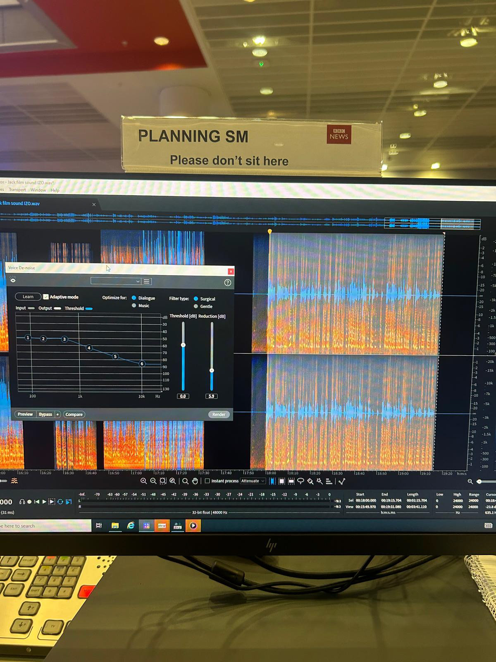Click the Sel Start time 00:18:00.000
The width and height of the screenshot is (496, 662).
tap(366, 500)
